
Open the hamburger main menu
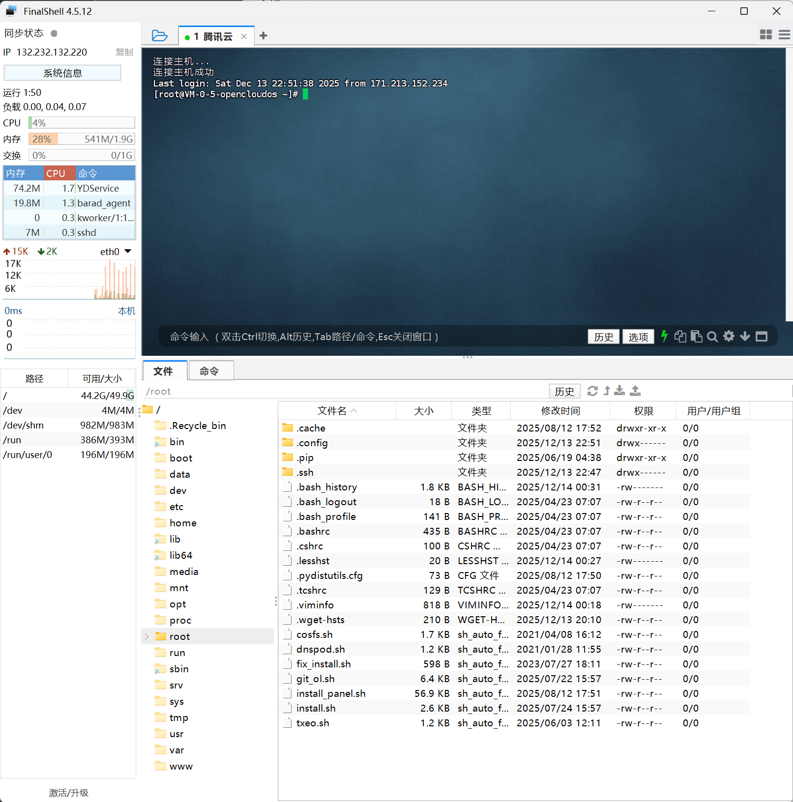point(784,34)
